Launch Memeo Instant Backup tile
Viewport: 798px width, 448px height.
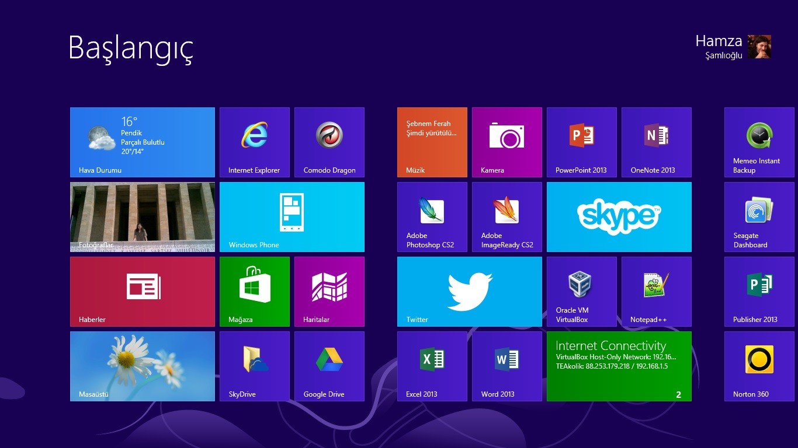tap(759, 142)
